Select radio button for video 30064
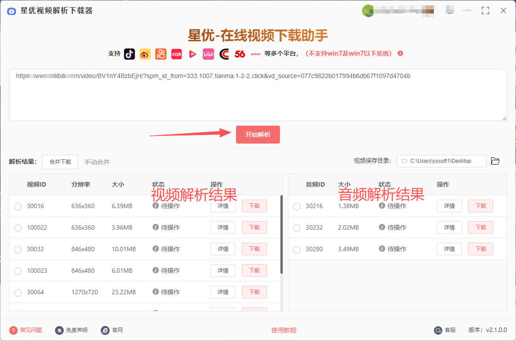The image size is (516, 341). (18, 293)
